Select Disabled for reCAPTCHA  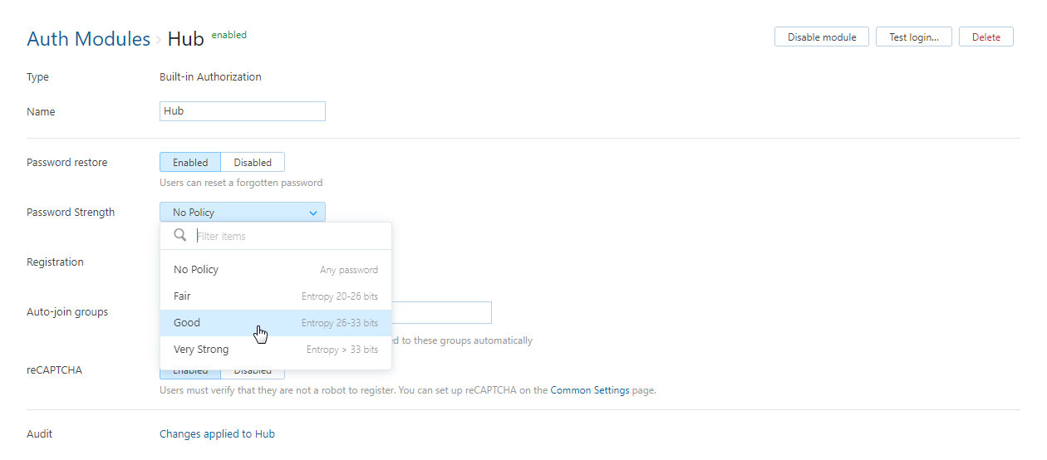click(253, 374)
